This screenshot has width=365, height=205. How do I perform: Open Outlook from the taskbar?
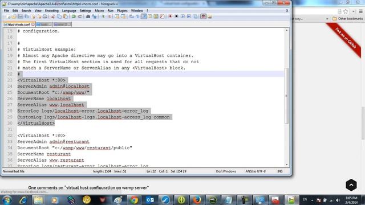point(150,200)
